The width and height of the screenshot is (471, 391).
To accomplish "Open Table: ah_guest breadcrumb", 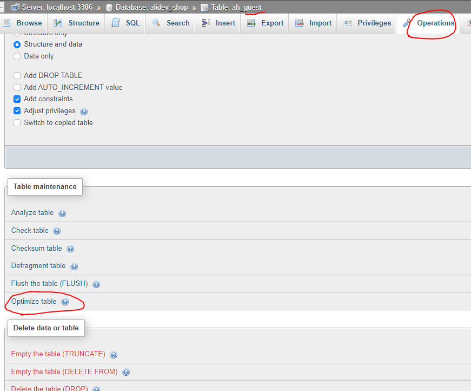I will pos(236,7).
